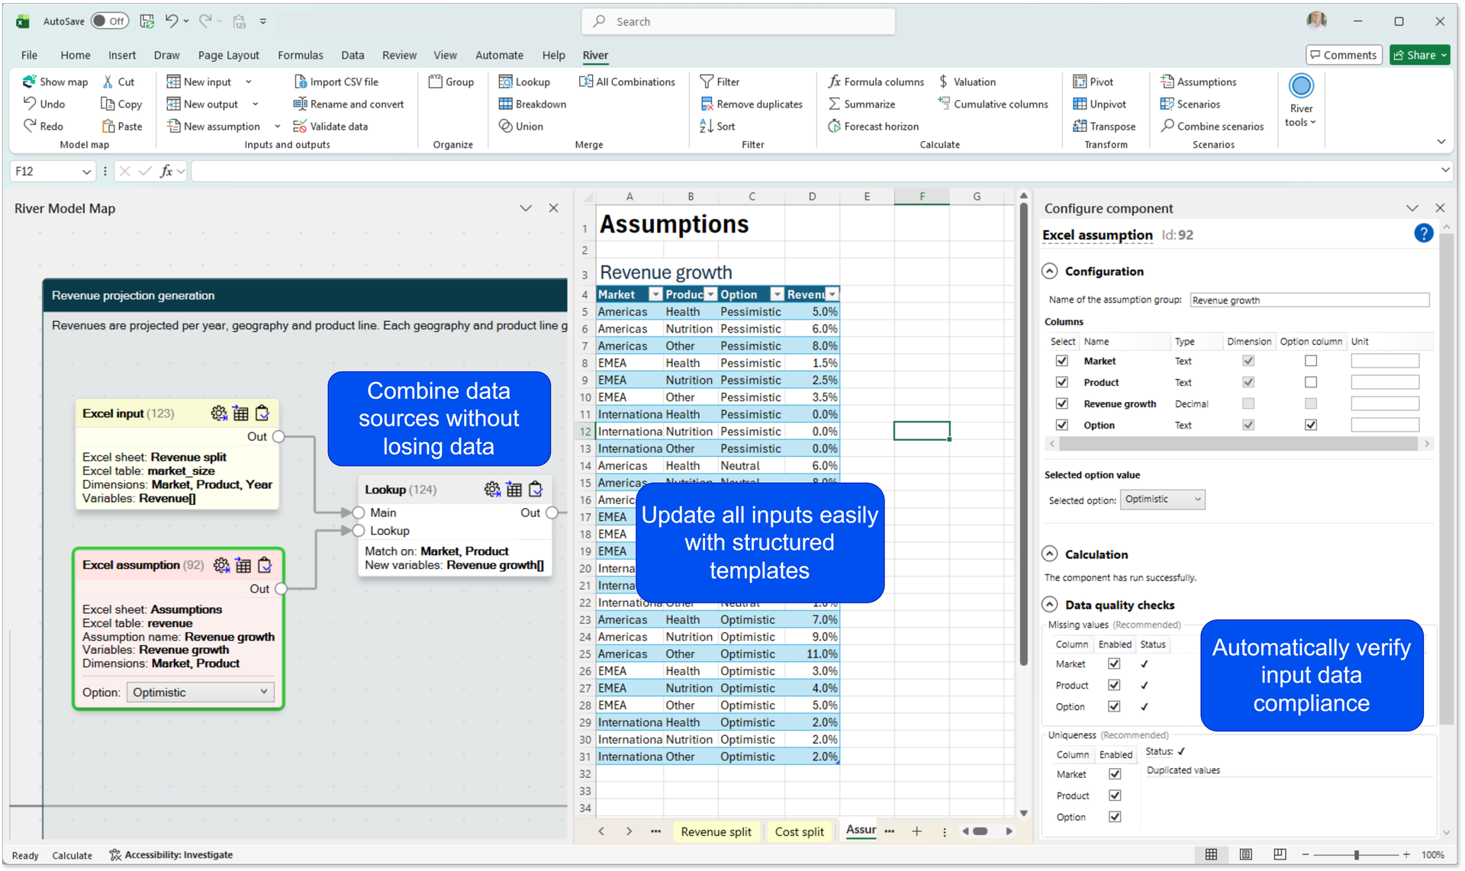Toggle the AutoSave switch
The image size is (1465, 871).
click(110, 21)
